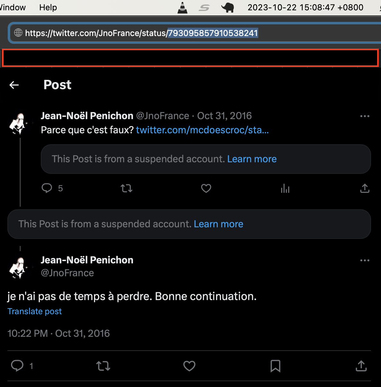The image size is (381, 387).
Task: Click Translate post under the French tweet
Action: [34, 311]
